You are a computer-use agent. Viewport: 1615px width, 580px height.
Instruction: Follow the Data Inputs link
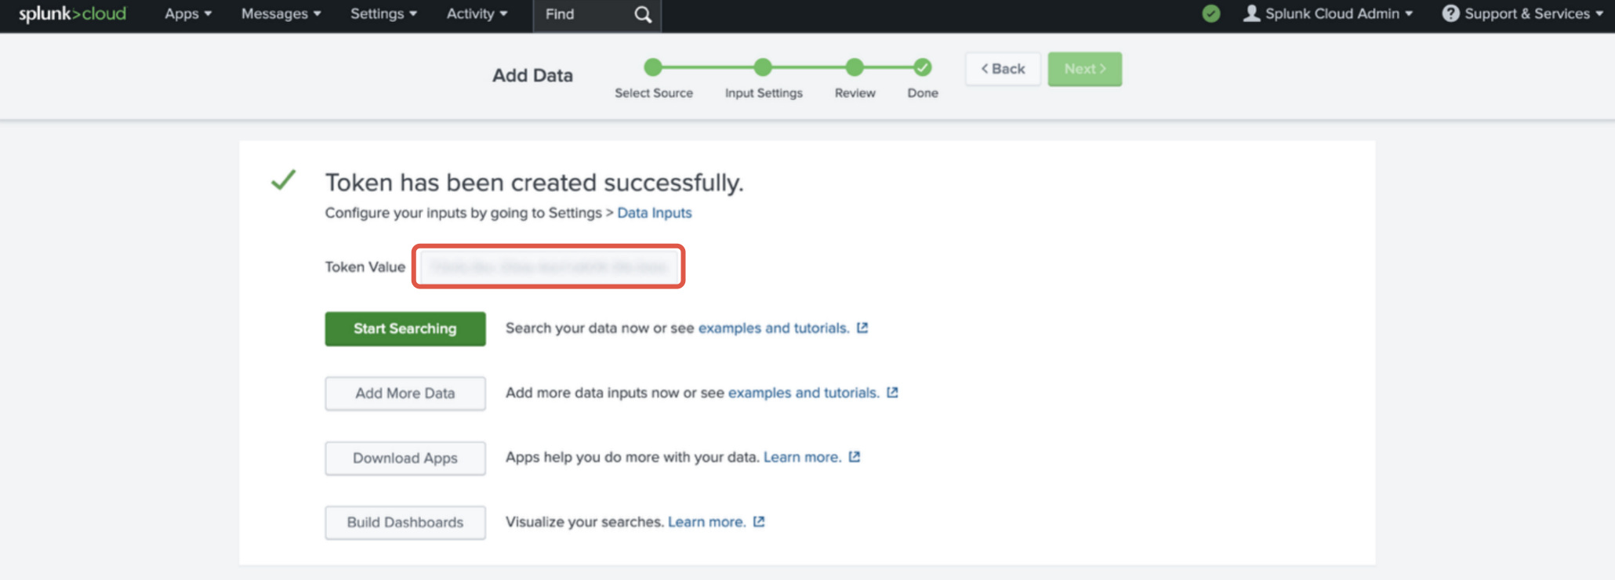654,213
